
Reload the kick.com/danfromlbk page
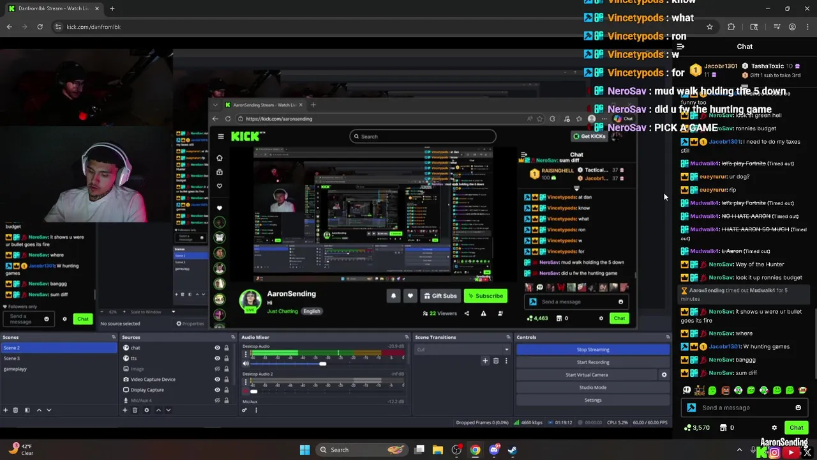tap(40, 27)
